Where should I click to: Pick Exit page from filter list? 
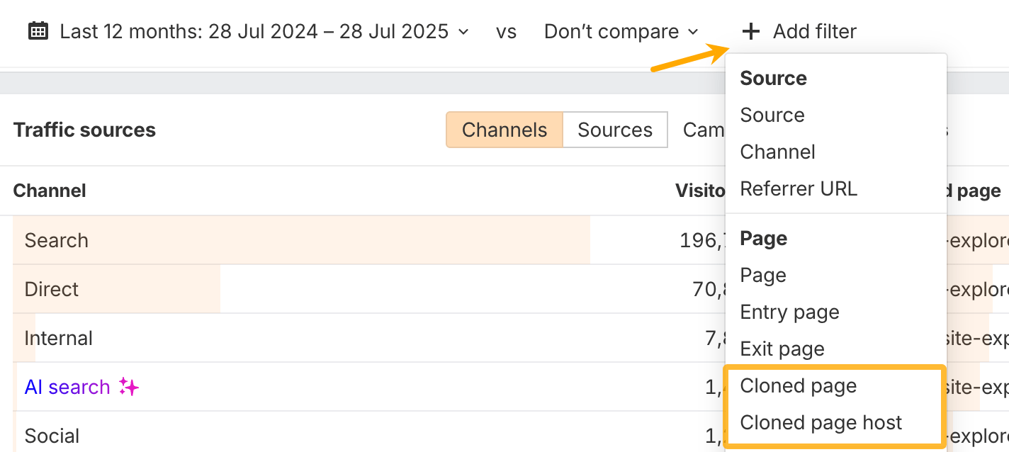pyautogui.click(x=782, y=349)
